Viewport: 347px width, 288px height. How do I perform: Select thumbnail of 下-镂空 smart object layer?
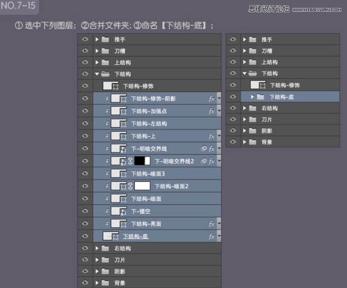pos(119,211)
